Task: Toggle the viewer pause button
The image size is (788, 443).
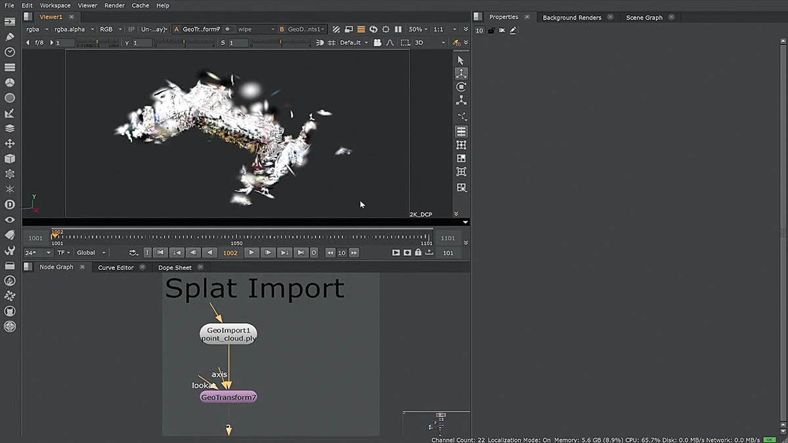Action: click(398, 30)
